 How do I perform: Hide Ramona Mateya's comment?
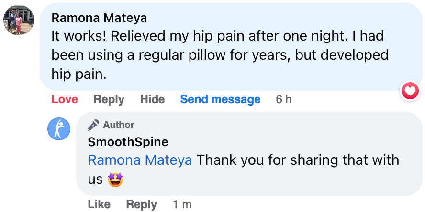point(152,99)
